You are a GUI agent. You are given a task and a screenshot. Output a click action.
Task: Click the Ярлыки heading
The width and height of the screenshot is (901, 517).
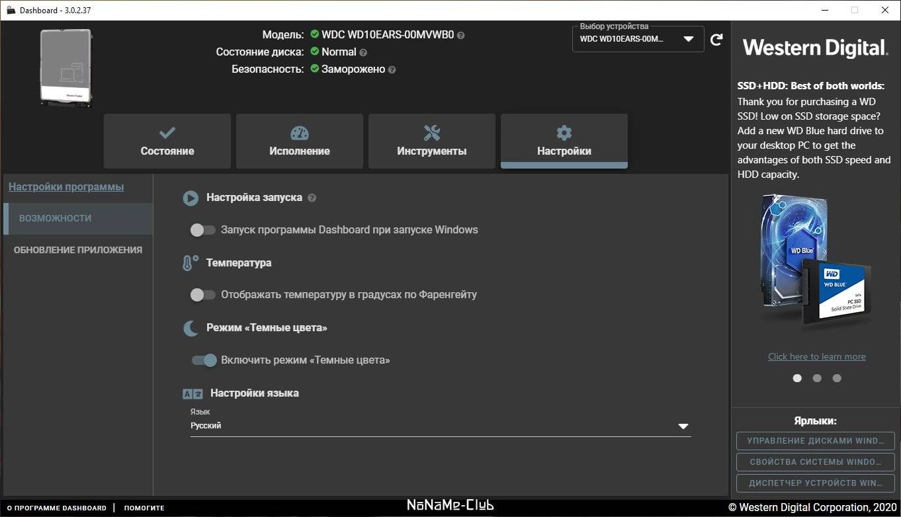click(816, 421)
